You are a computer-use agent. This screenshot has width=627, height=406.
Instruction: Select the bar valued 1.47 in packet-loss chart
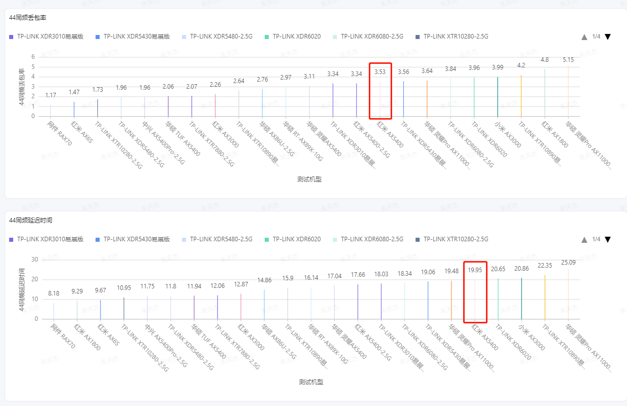coord(74,109)
